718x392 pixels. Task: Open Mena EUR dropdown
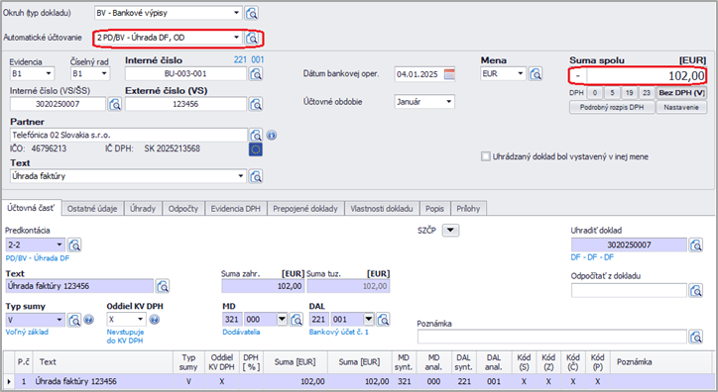[x=521, y=73]
